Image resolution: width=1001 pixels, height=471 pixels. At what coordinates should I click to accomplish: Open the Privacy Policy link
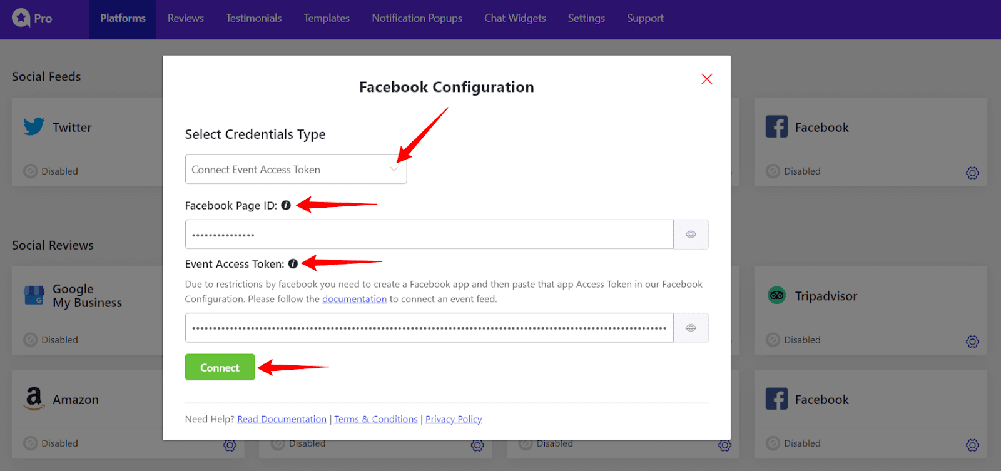(x=454, y=419)
